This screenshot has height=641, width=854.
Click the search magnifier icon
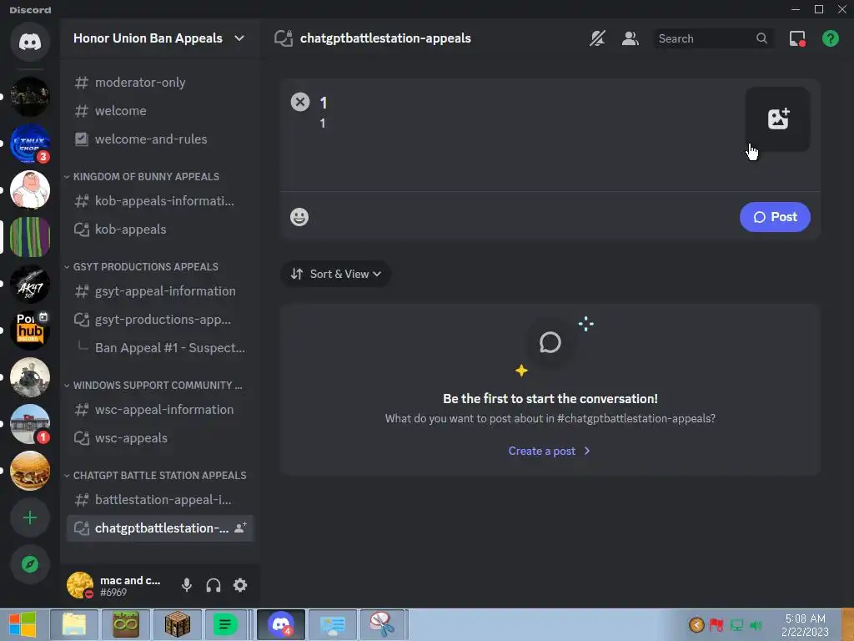[761, 38]
